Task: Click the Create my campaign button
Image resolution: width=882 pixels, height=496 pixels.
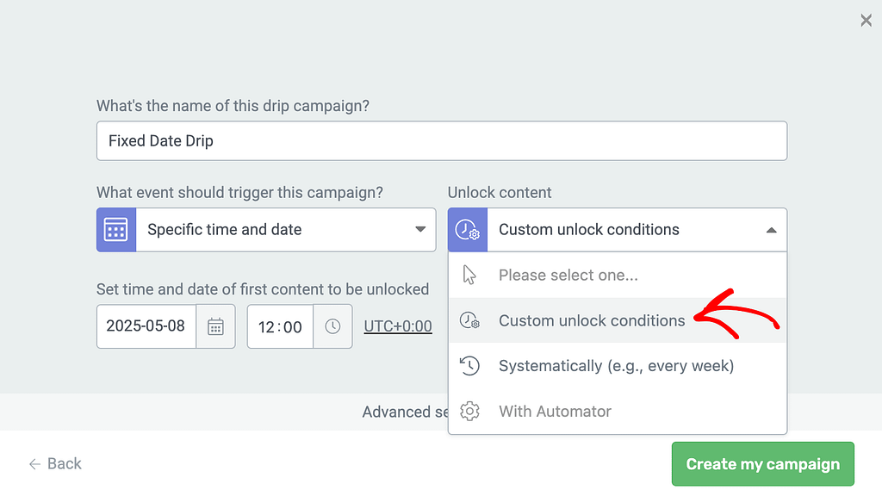Action: point(763,464)
